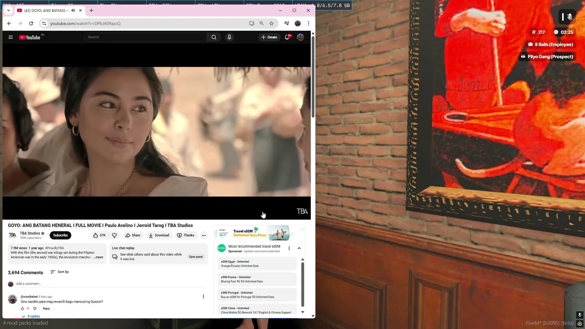Screen dimensions: 585x329
Task: Open the sponsored ad's three-dot menu
Action: (x=289, y=248)
